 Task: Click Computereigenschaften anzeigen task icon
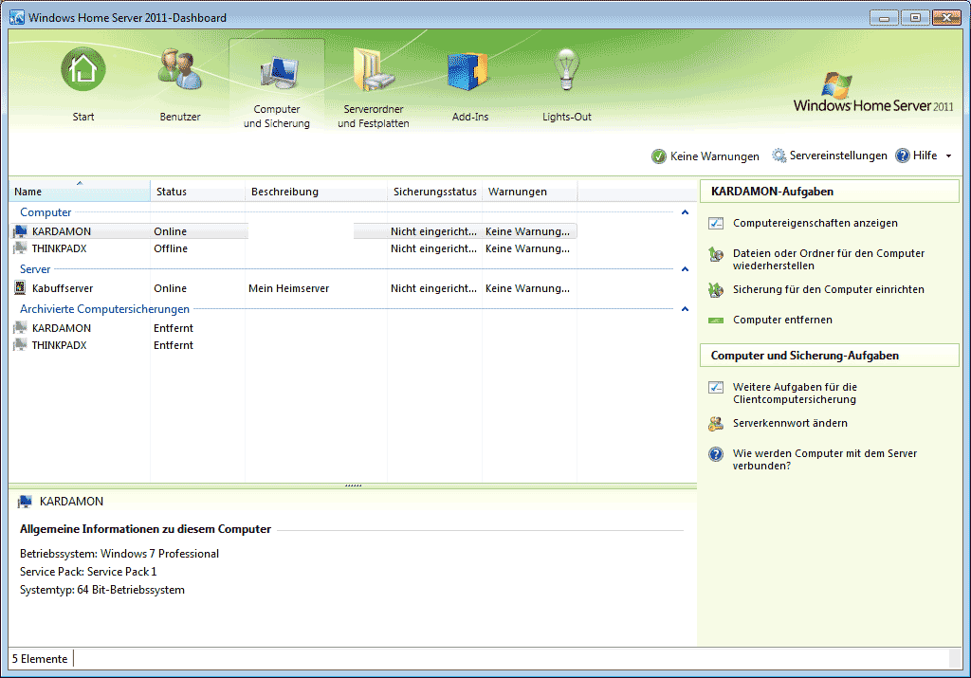[x=716, y=223]
